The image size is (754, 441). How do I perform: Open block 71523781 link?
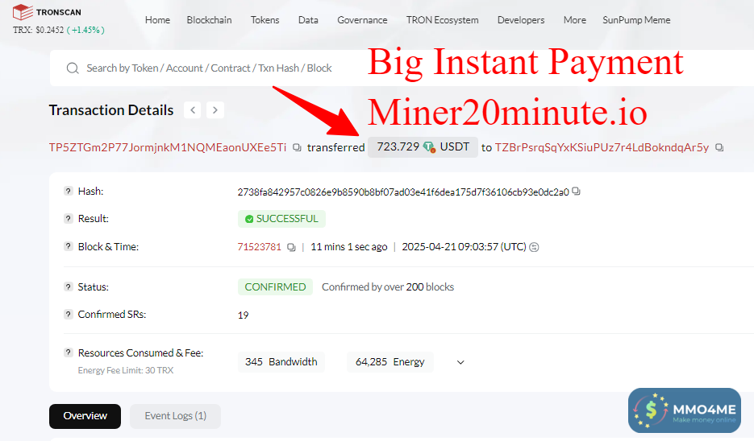point(259,246)
